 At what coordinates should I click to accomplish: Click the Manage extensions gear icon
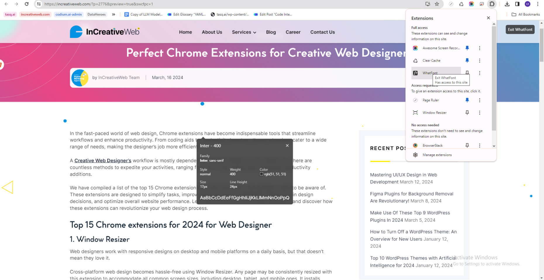pyautogui.click(x=415, y=155)
